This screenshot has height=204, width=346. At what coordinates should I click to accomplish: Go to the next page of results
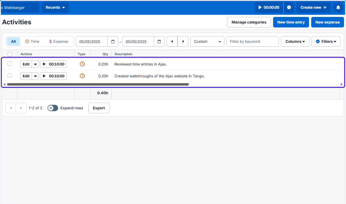(21, 108)
